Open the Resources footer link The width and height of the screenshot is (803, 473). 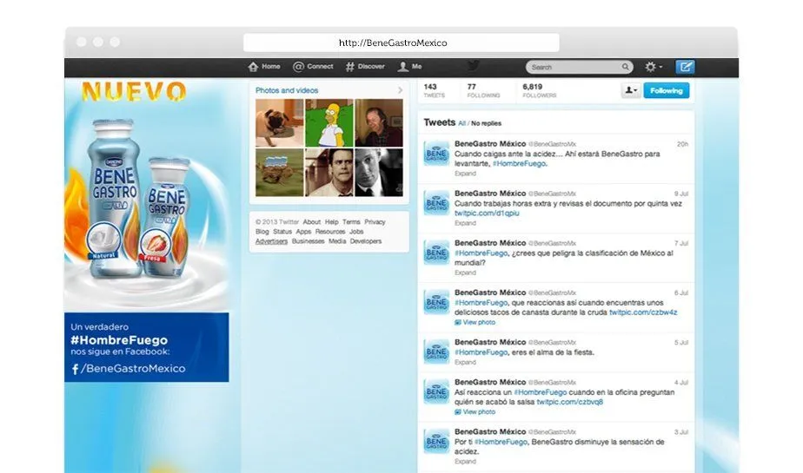(x=330, y=232)
